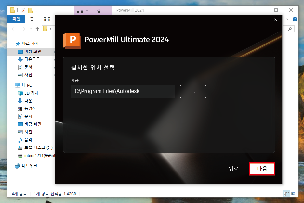Go back with the 뒤로 button
The width and height of the screenshot is (304, 203).
pos(233,169)
